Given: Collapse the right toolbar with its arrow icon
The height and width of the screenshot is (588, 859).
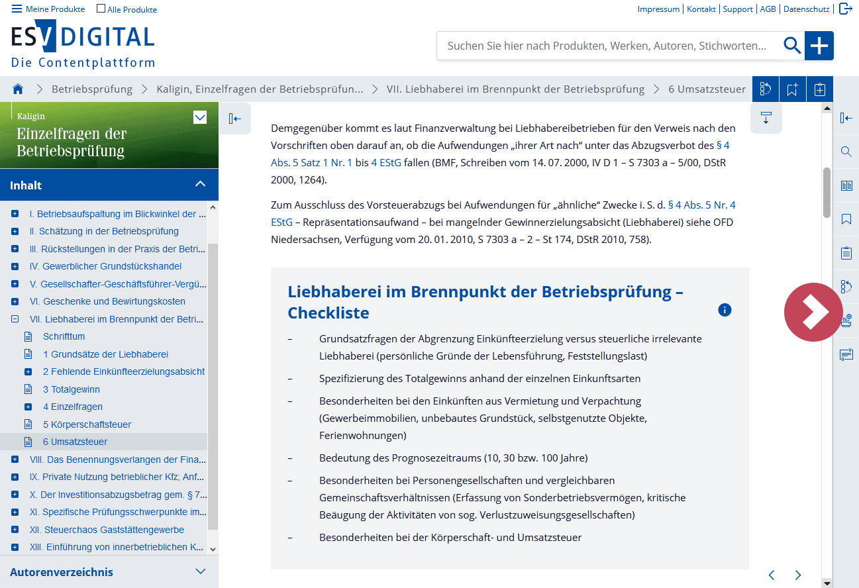Looking at the screenshot, I should pos(846,118).
